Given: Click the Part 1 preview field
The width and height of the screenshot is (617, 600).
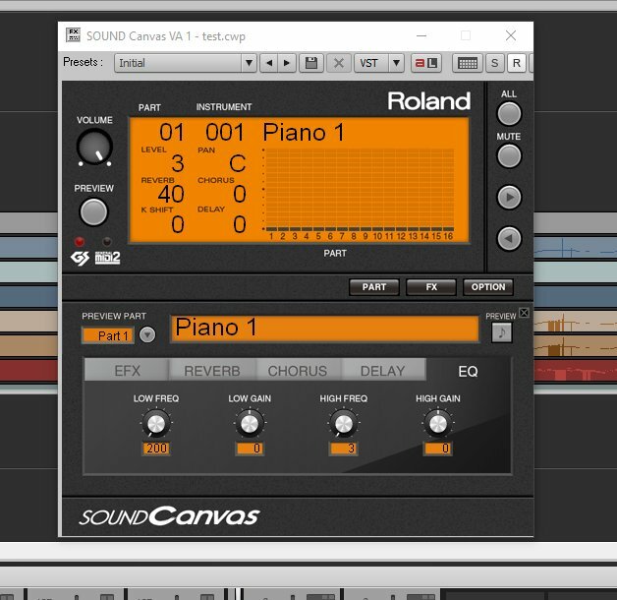Looking at the screenshot, I should coord(108,335).
